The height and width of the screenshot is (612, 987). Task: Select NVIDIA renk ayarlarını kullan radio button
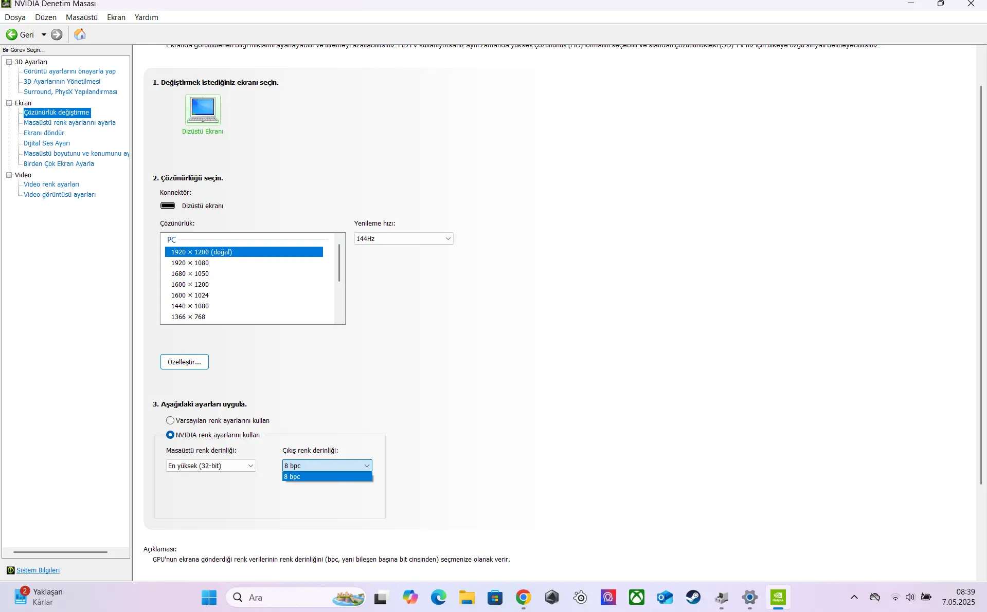[x=170, y=435]
